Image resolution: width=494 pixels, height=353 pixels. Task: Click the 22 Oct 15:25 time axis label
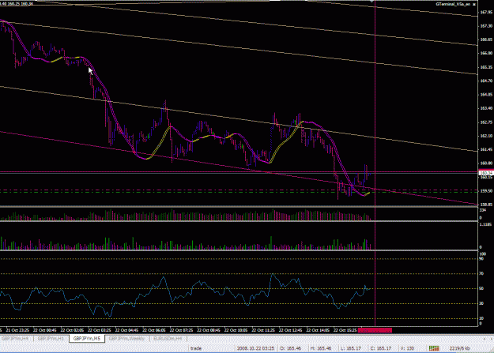345,330
